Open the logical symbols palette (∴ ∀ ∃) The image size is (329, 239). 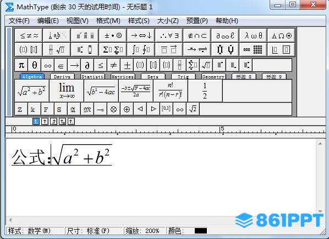(169, 36)
